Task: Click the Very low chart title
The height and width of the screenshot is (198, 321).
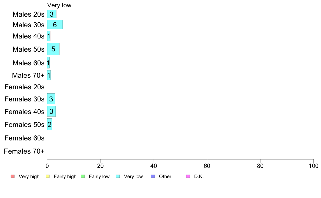Action: (x=59, y=5)
